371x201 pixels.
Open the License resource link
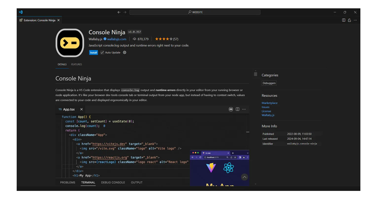click(266, 111)
